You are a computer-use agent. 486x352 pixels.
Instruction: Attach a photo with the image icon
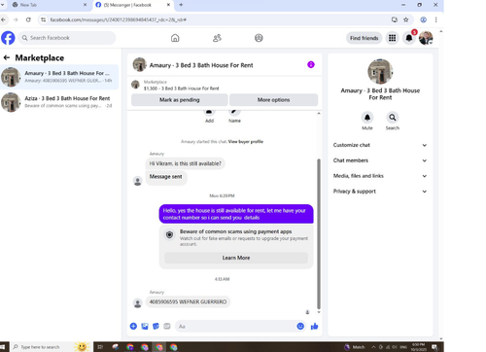click(145, 326)
